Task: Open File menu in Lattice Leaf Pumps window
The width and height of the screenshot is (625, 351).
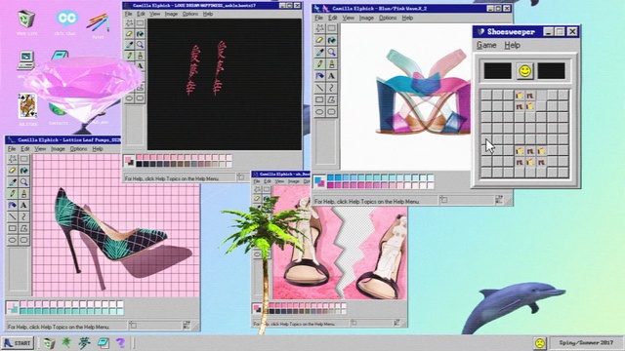Action: [12, 149]
